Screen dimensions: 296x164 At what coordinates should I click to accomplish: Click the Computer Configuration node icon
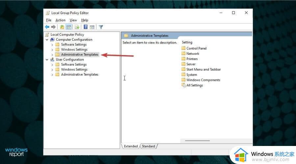52,40
